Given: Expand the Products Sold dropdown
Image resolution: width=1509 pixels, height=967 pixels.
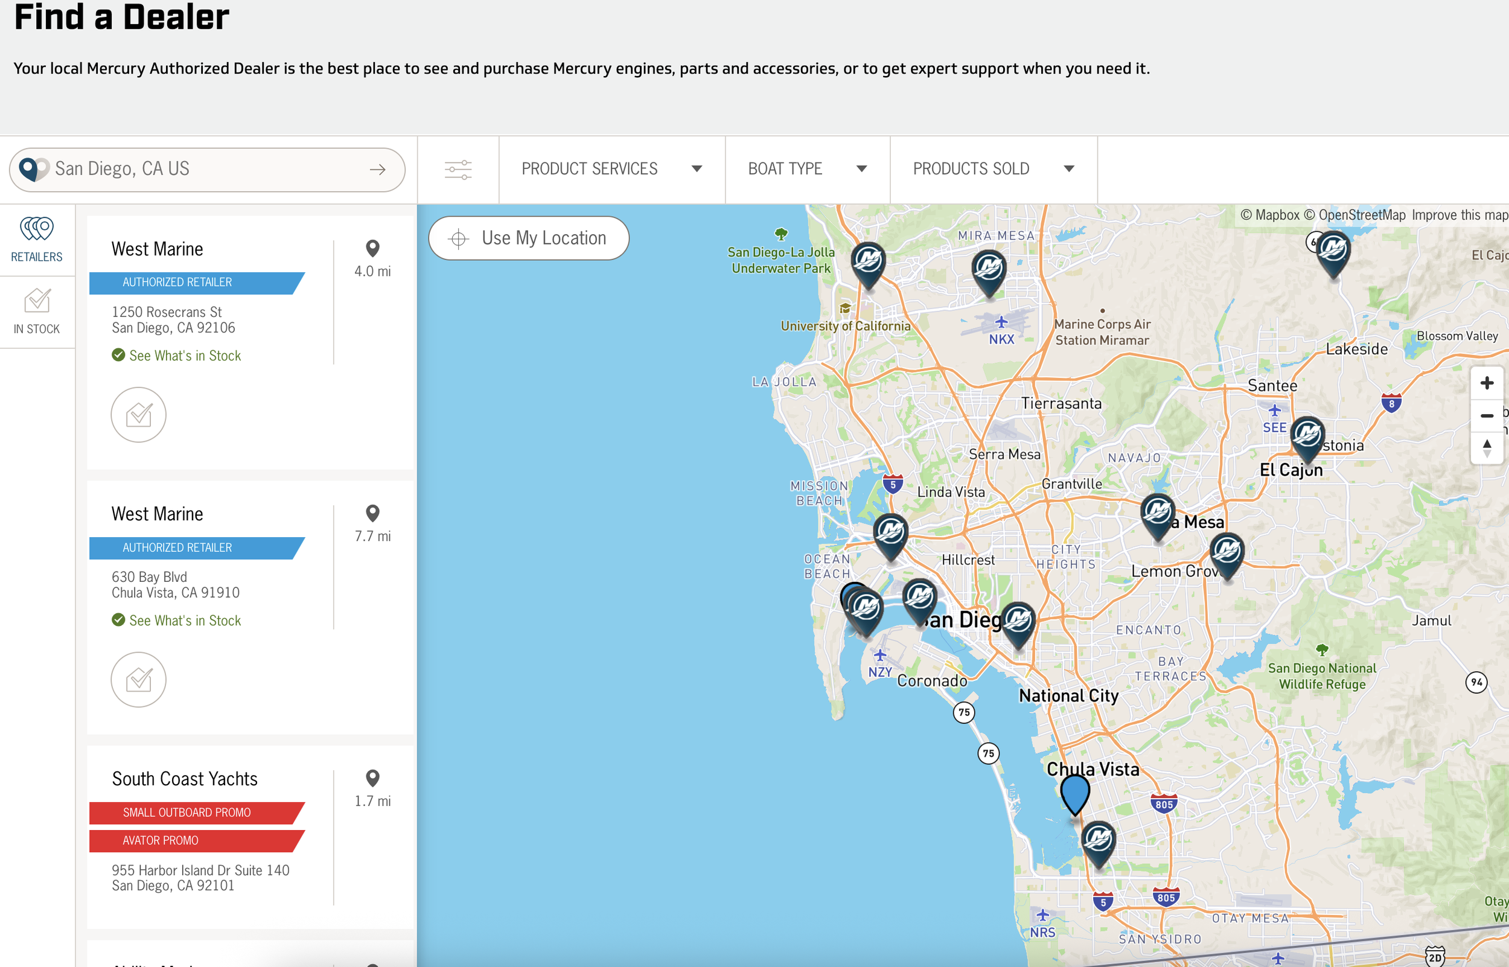Looking at the screenshot, I should [993, 169].
